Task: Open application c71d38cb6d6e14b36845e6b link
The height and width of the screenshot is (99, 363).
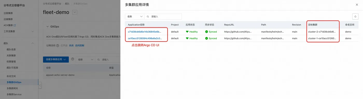Action: [145, 32]
